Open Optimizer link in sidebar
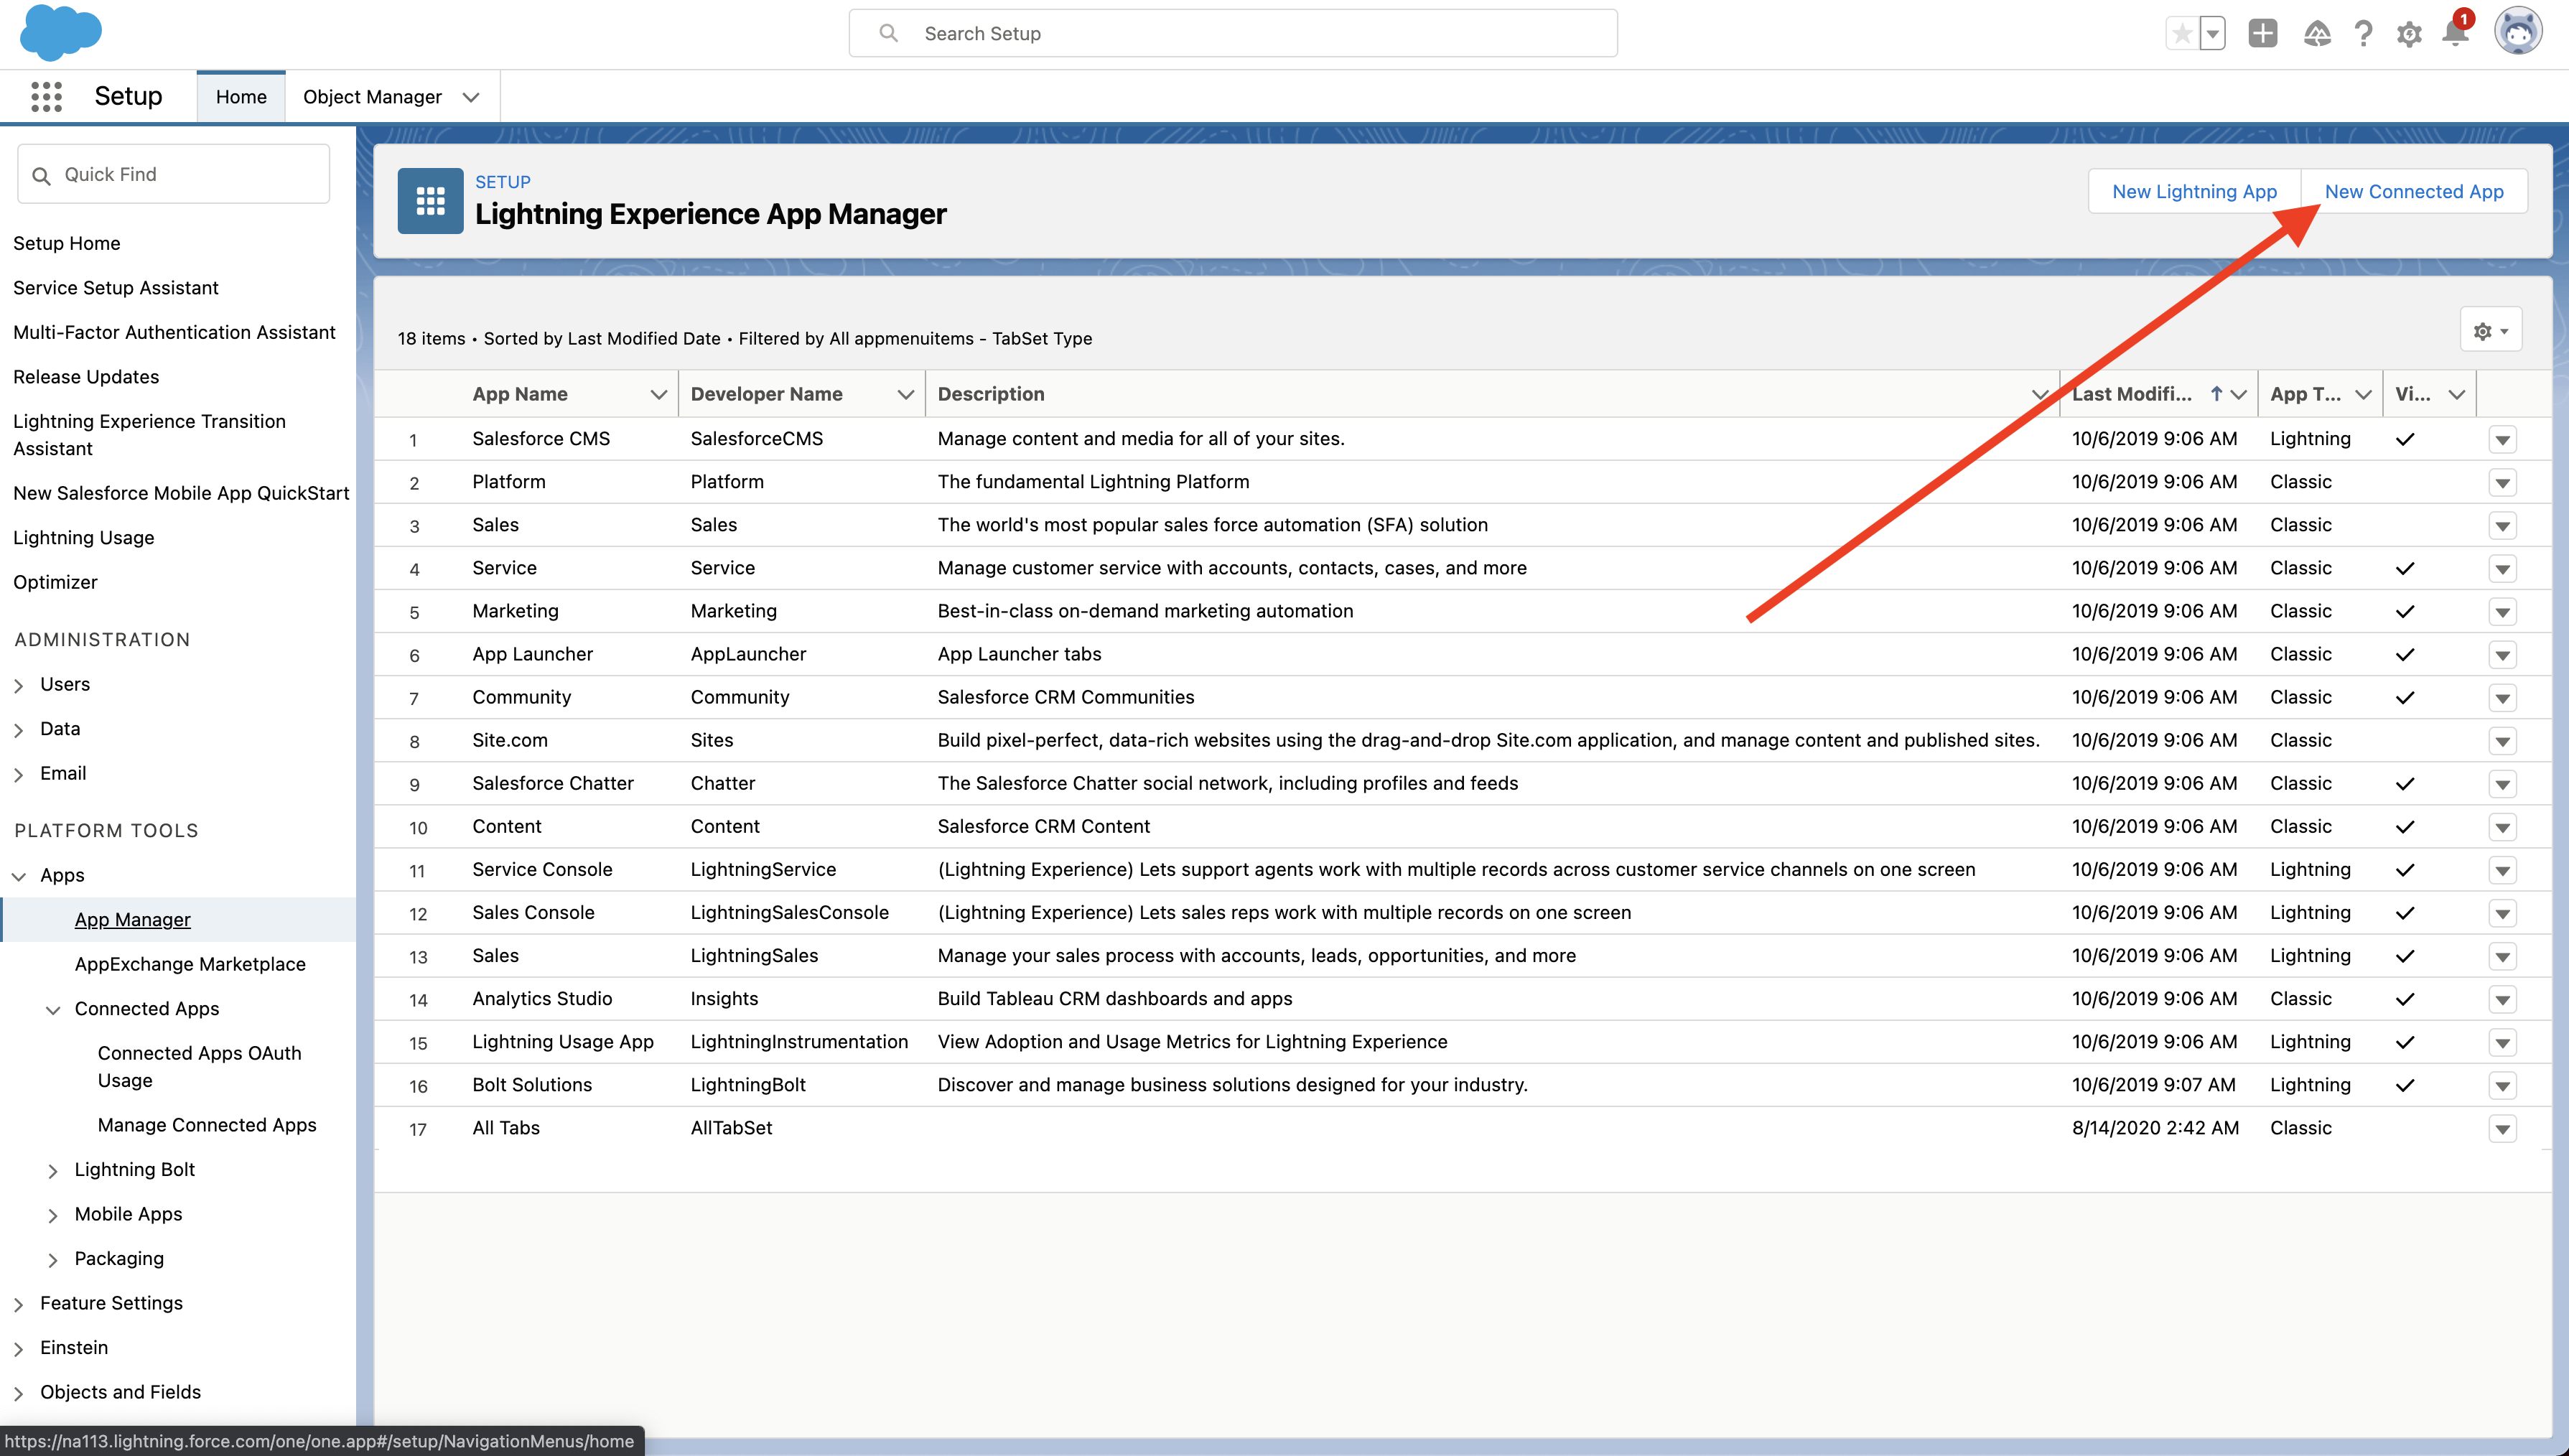2569x1456 pixels. (55, 582)
